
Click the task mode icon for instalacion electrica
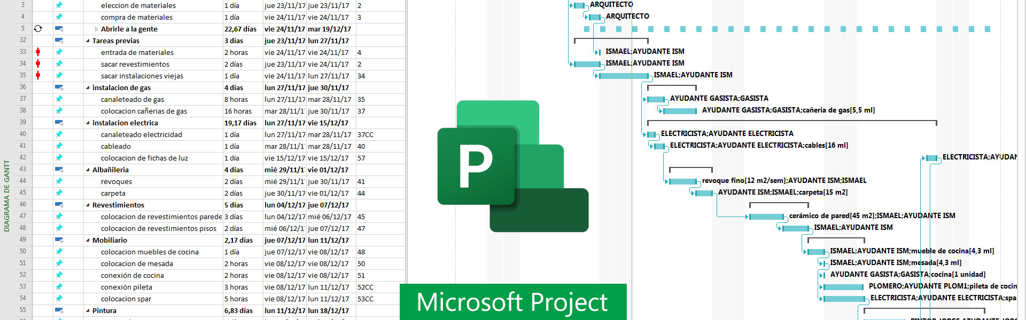(x=59, y=123)
